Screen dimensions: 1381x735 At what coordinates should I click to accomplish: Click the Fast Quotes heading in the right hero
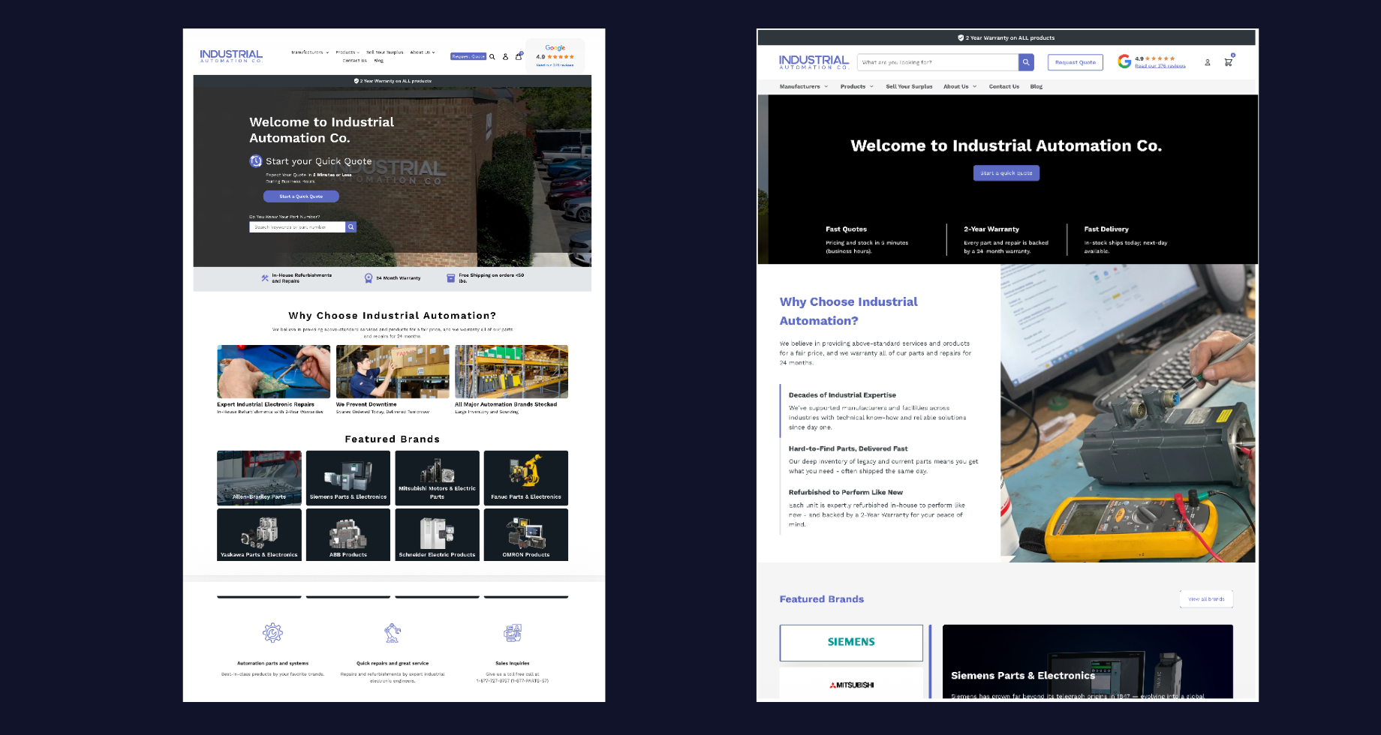pyautogui.click(x=846, y=229)
